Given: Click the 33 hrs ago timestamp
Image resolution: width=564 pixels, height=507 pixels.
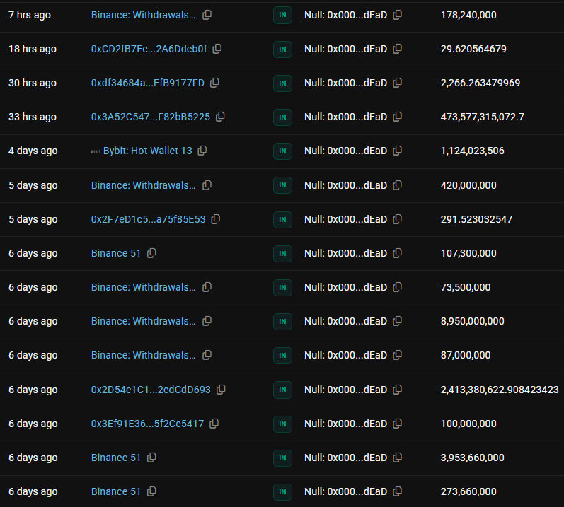Looking at the screenshot, I should pyautogui.click(x=33, y=117).
